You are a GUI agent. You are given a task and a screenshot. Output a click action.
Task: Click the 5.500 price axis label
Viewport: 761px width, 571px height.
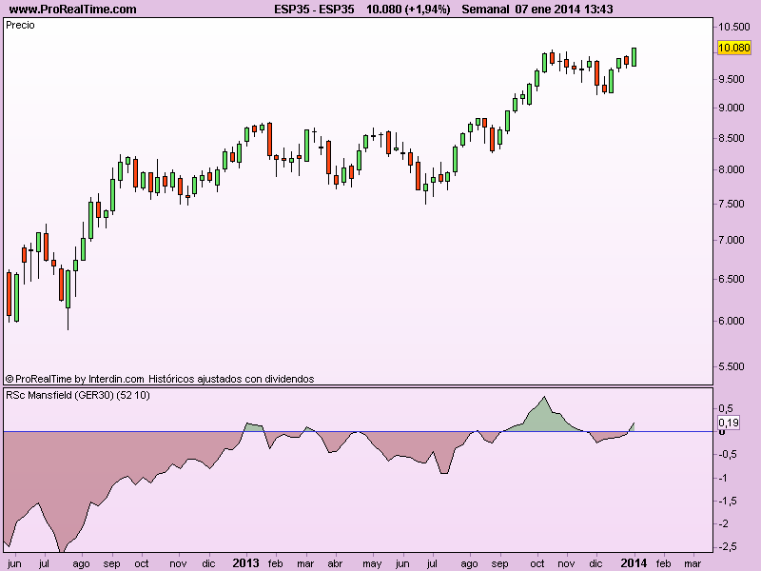click(732, 366)
